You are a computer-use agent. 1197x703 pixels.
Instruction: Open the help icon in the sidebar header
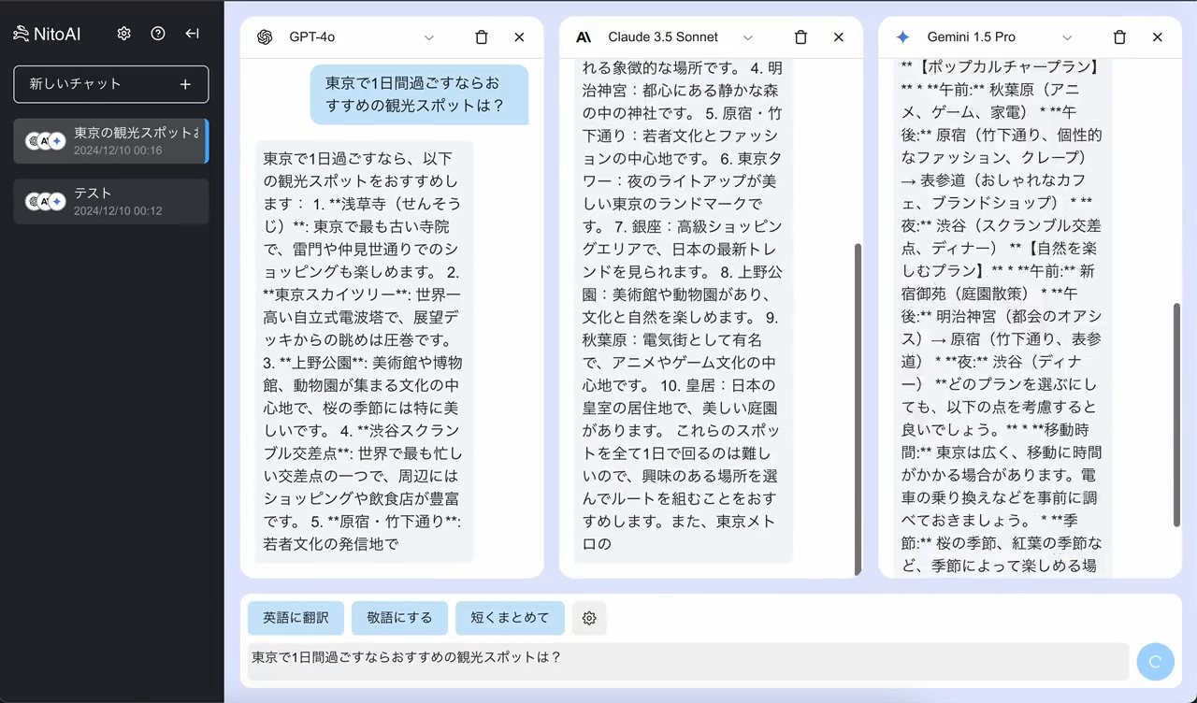(157, 33)
